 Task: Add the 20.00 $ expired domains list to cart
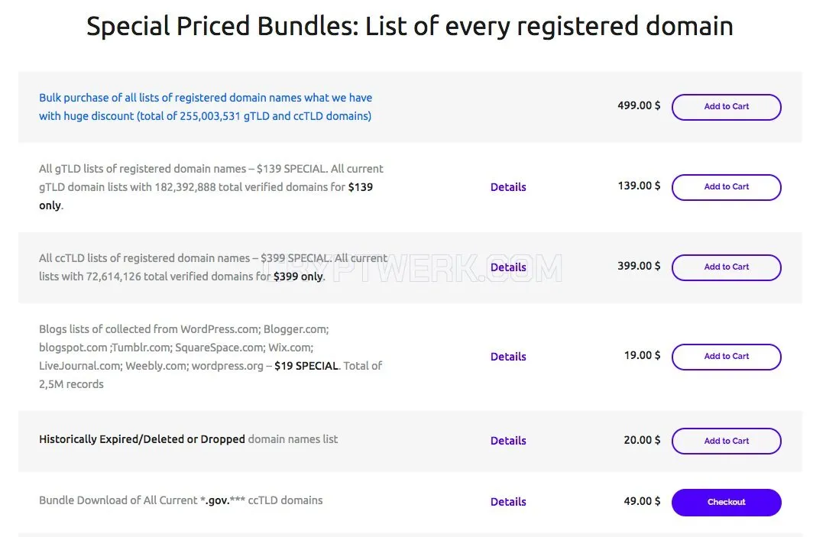[x=726, y=441]
